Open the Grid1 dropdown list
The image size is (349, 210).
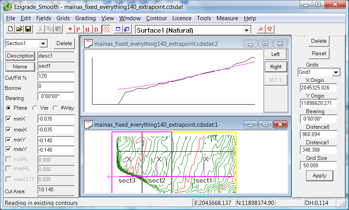[x=336, y=73]
